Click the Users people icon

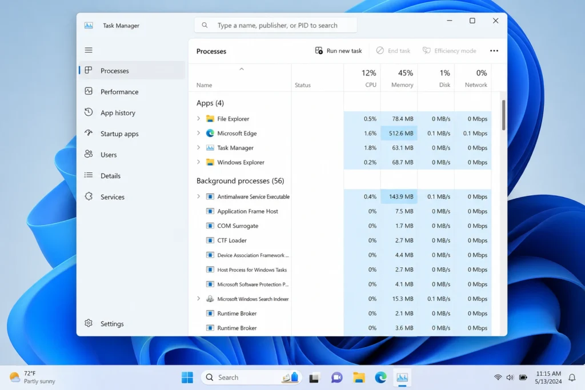89,154
